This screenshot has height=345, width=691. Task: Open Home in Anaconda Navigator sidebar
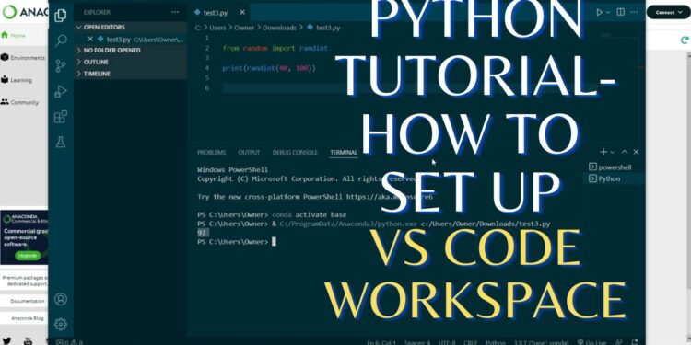[13, 35]
